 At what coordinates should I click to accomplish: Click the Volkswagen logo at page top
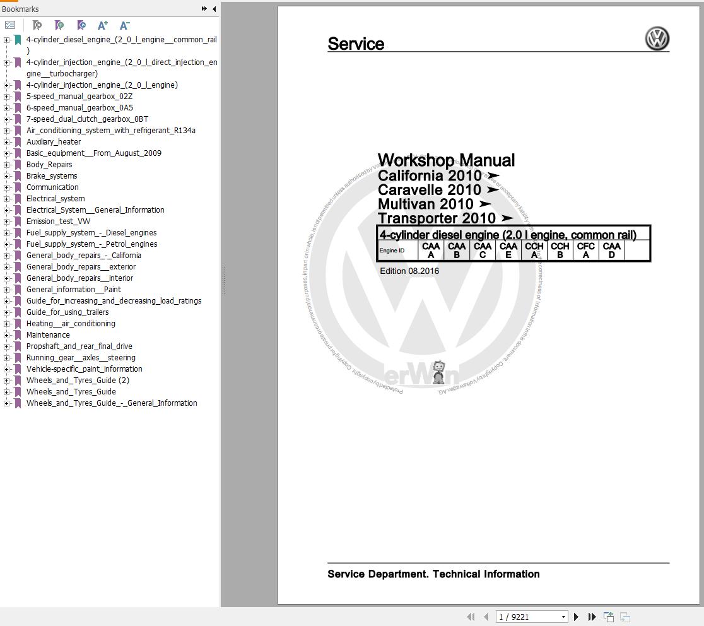point(657,38)
